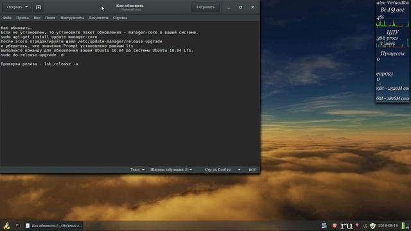This screenshot has width=411, height=231.
Task: Open the Текст syntax mode dropdown
Action: coord(137,169)
